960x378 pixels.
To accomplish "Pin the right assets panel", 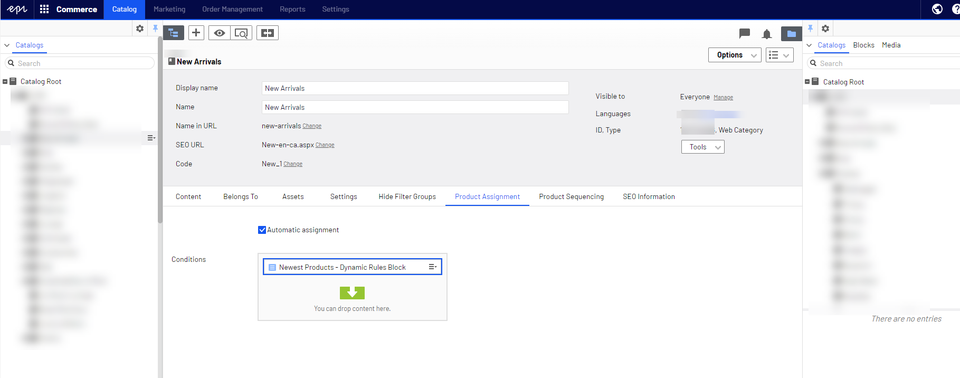I will (x=810, y=29).
